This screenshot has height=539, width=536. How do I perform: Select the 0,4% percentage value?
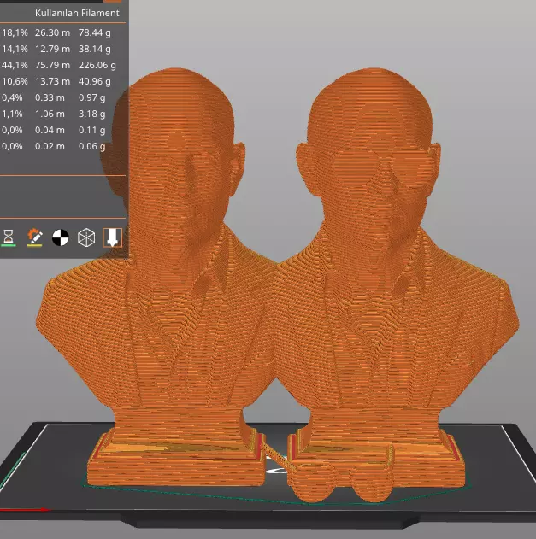[12, 97]
